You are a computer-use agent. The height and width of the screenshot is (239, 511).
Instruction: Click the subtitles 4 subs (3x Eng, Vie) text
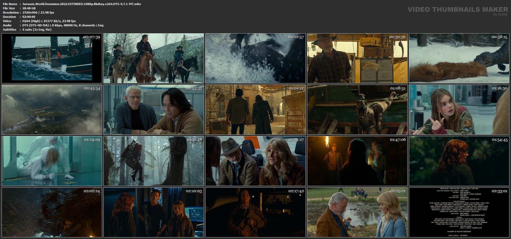pyautogui.click(x=37, y=30)
